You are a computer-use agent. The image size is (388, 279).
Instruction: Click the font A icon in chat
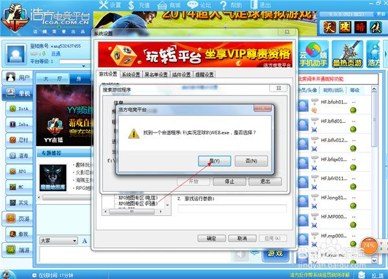pos(85,241)
